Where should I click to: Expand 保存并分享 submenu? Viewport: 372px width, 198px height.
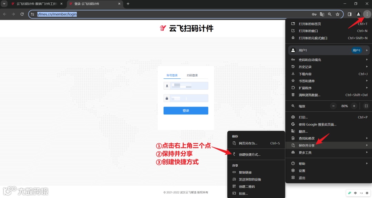coord(329,145)
